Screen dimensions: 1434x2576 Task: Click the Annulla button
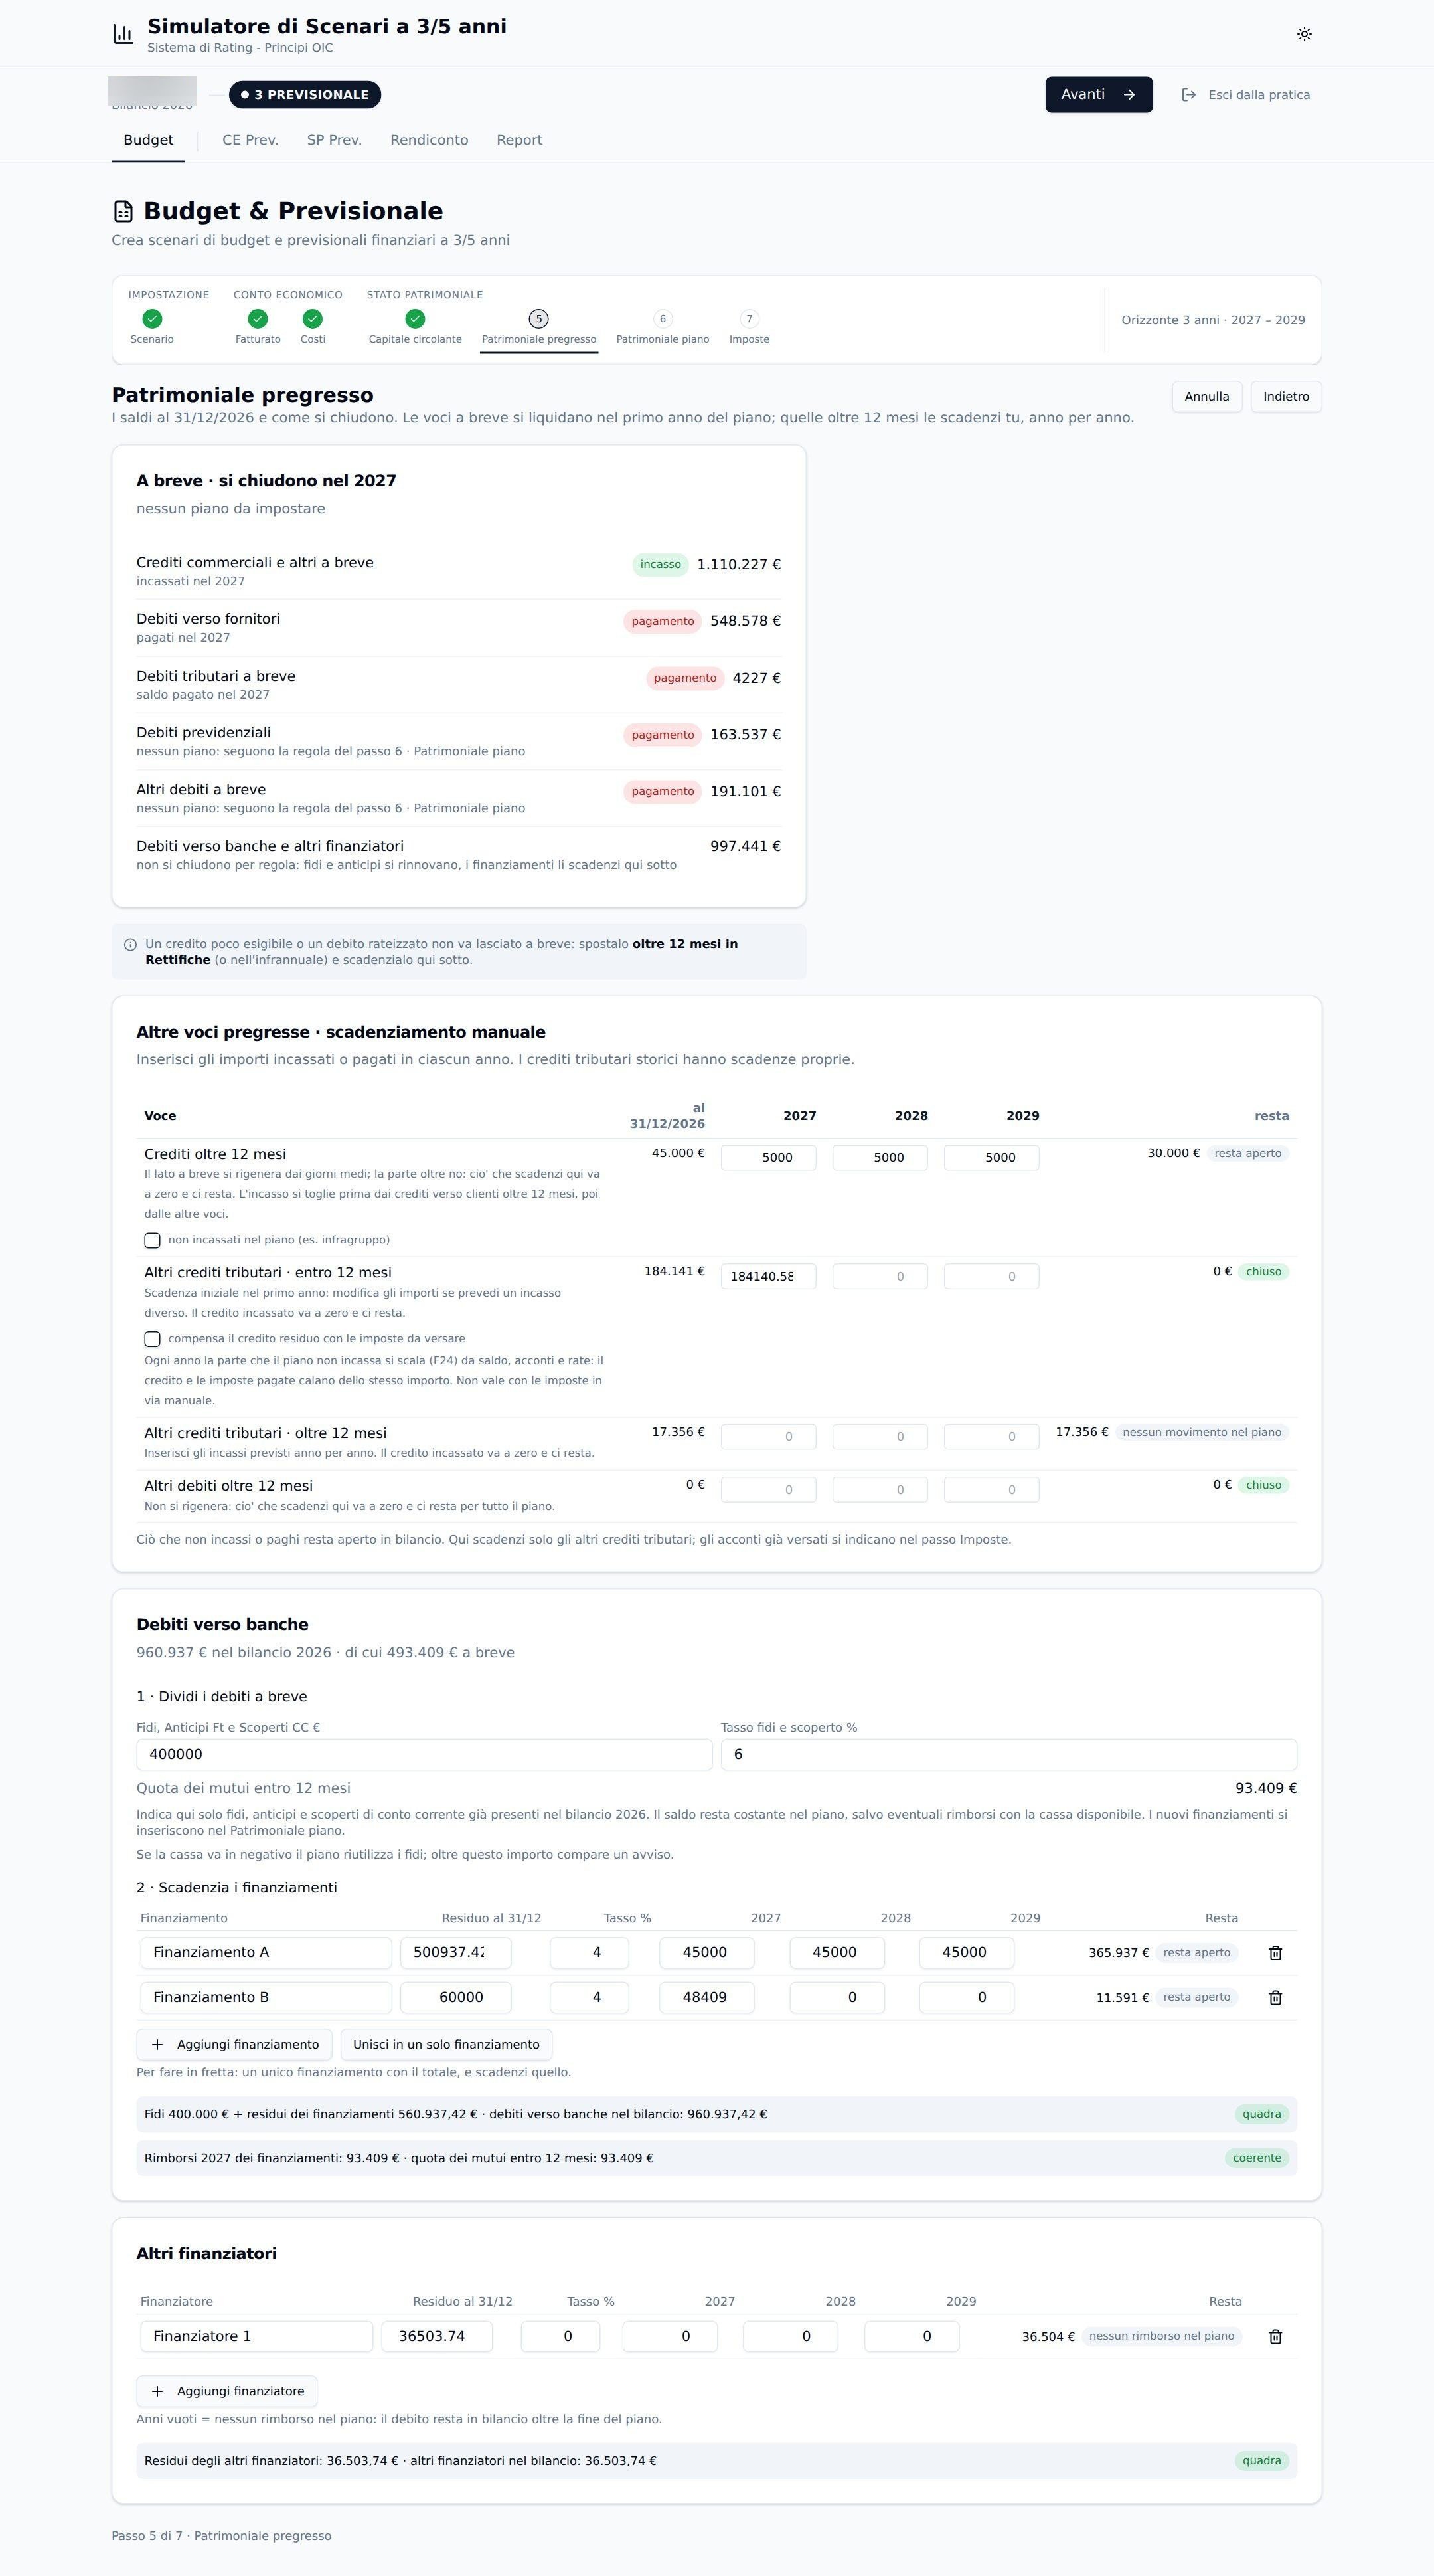1206,397
